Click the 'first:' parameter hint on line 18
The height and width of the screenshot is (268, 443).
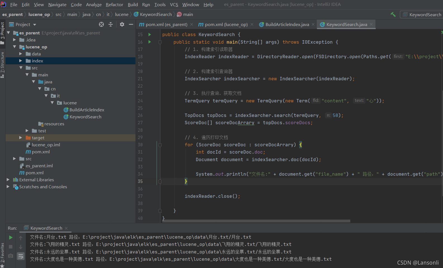tap(398, 57)
